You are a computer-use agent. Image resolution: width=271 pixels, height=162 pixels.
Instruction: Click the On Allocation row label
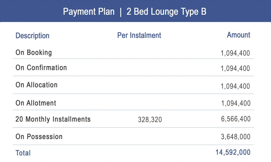click(x=37, y=85)
